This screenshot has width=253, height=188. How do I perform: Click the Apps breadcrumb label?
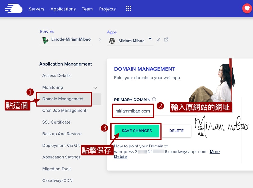112,32
